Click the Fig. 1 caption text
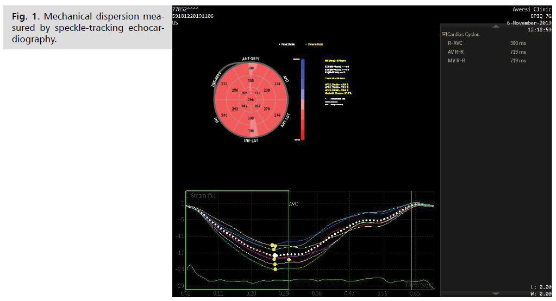Screen dimensions: 556x301 tap(88, 28)
